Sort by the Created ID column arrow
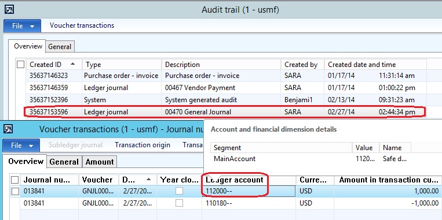Image resolution: width=442 pixels, height=220 pixels. coord(73,64)
